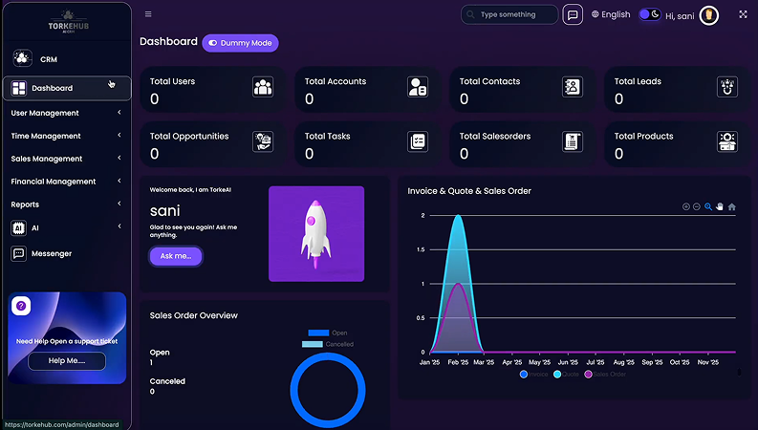Click the CRM logo icon in sidebar
This screenshot has width=758, height=430.
[x=22, y=58]
